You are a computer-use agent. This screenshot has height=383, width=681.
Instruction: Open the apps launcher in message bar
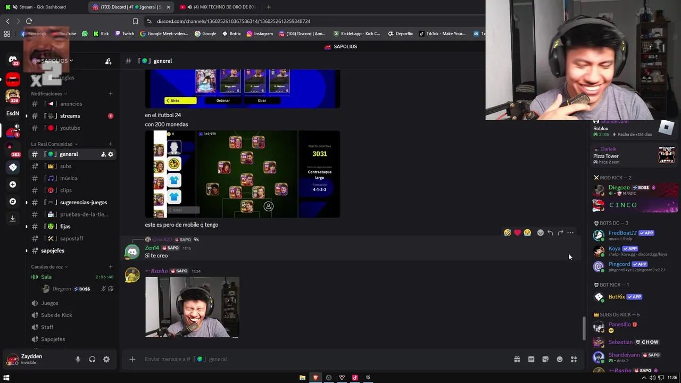click(x=574, y=359)
